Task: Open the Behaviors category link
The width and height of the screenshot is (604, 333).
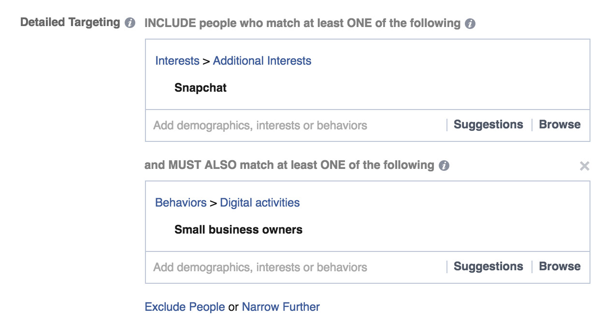Action: [181, 203]
